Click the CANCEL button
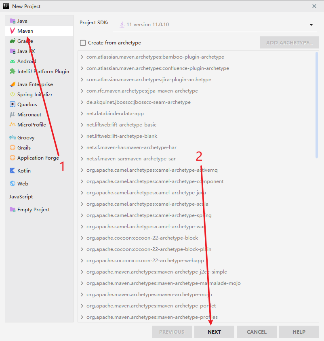Viewport: 324px width, 341px height. (x=257, y=332)
